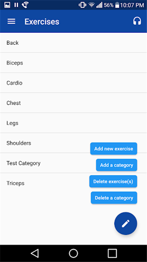
Task: Tap the Android back navigation button
Action: pyautogui.click(x=35, y=253)
